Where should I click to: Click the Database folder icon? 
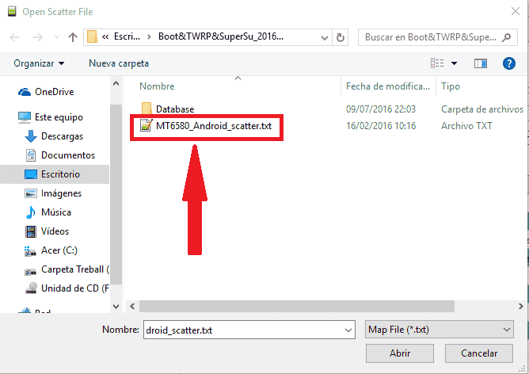[147, 109]
